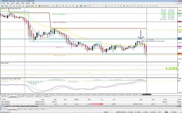Click the yellow MetaEditor diamond icon

(x=36, y=6)
